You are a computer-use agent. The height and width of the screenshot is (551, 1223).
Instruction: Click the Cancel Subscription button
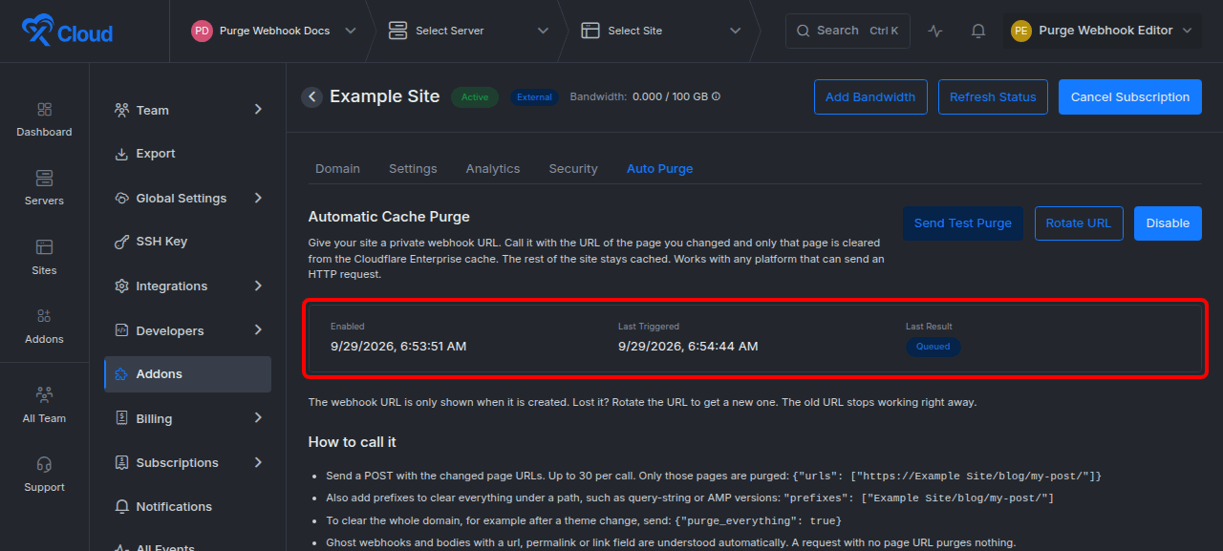(1130, 96)
